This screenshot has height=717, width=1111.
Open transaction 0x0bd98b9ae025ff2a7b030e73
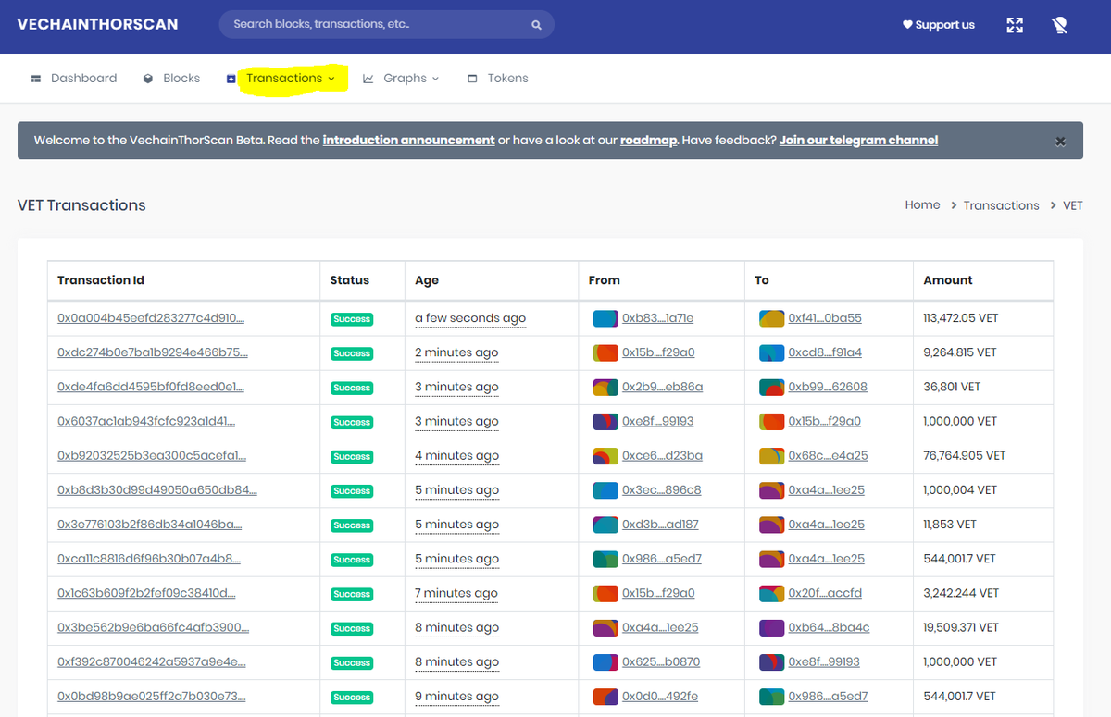tap(152, 696)
